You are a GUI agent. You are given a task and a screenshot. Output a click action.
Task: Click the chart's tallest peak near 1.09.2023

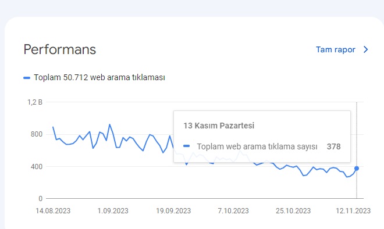pyautogui.click(x=109, y=124)
